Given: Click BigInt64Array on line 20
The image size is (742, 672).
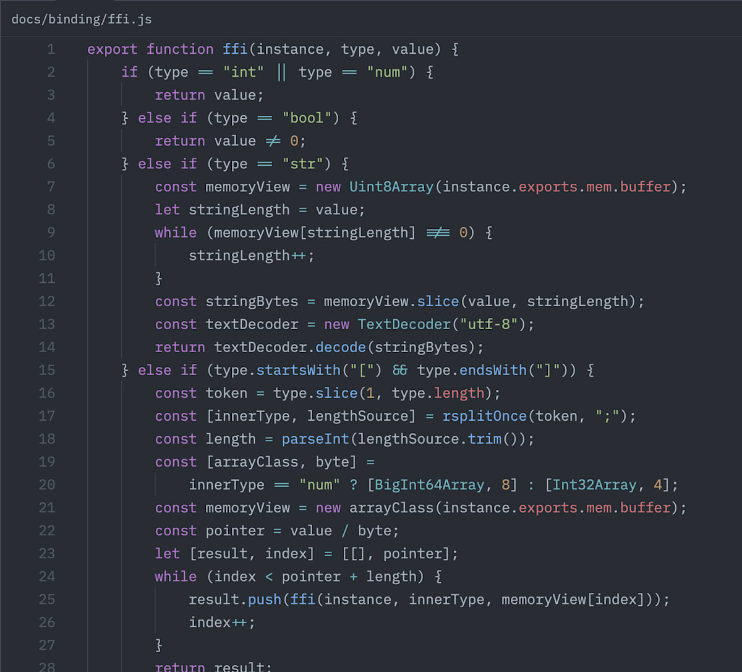Looking at the screenshot, I should [x=430, y=484].
